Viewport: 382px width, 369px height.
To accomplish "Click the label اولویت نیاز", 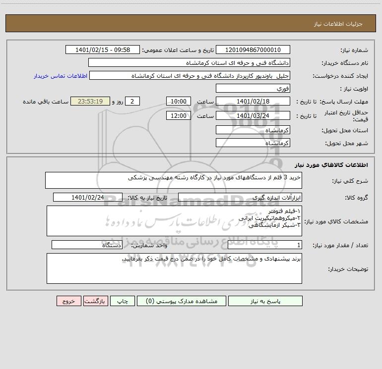I will (x=354, y=89).
